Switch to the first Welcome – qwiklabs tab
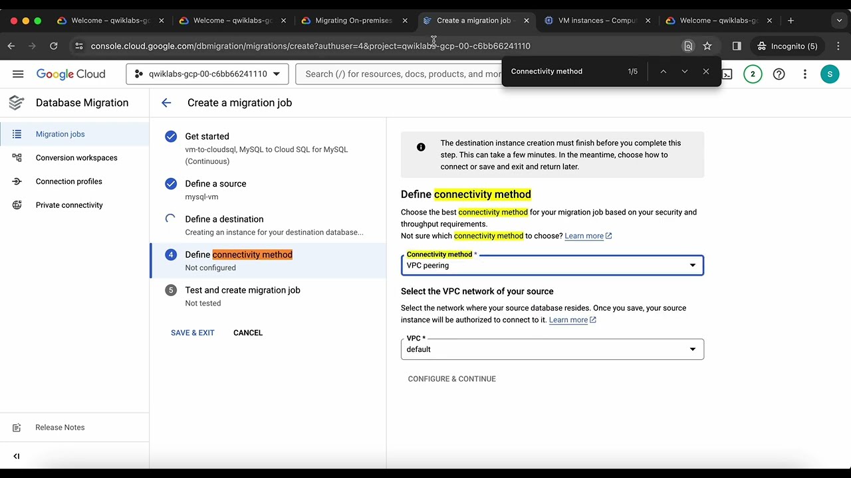 [x=110, y=21]
